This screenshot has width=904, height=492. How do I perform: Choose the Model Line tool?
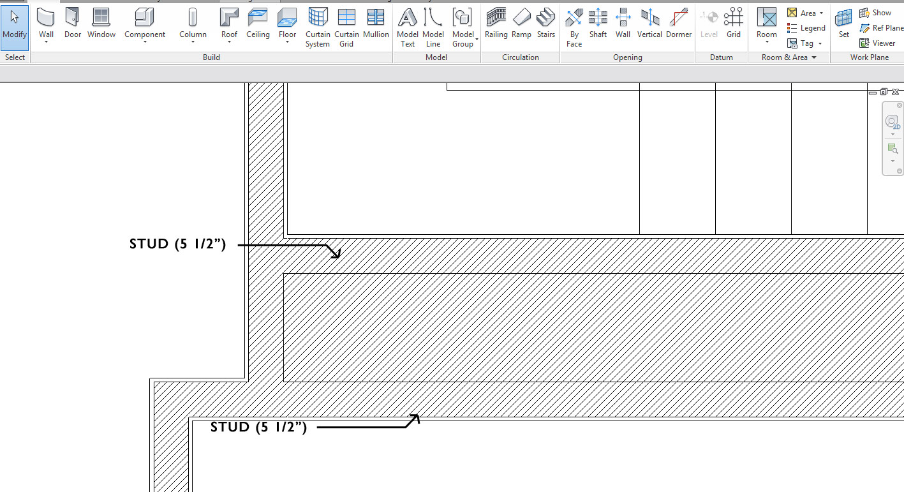coord(433,27)
